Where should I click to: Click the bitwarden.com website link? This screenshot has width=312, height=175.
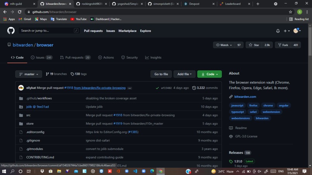pos(245,97)
